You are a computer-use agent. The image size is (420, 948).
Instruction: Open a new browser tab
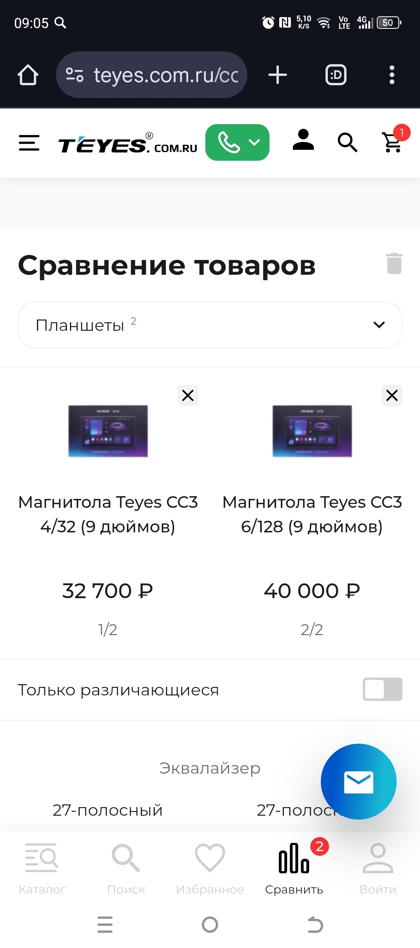coord(278,75)
